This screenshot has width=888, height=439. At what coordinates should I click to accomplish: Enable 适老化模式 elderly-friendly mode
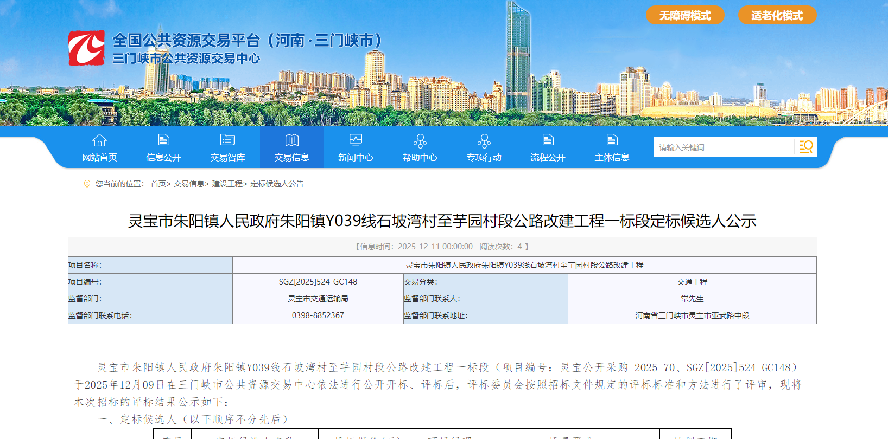click(777, 16)
